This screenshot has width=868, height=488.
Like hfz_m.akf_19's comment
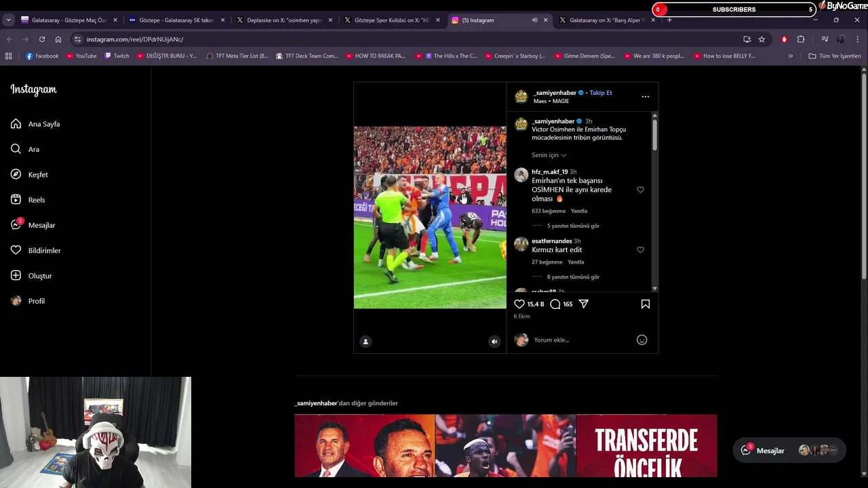click(x=640, y=190)
